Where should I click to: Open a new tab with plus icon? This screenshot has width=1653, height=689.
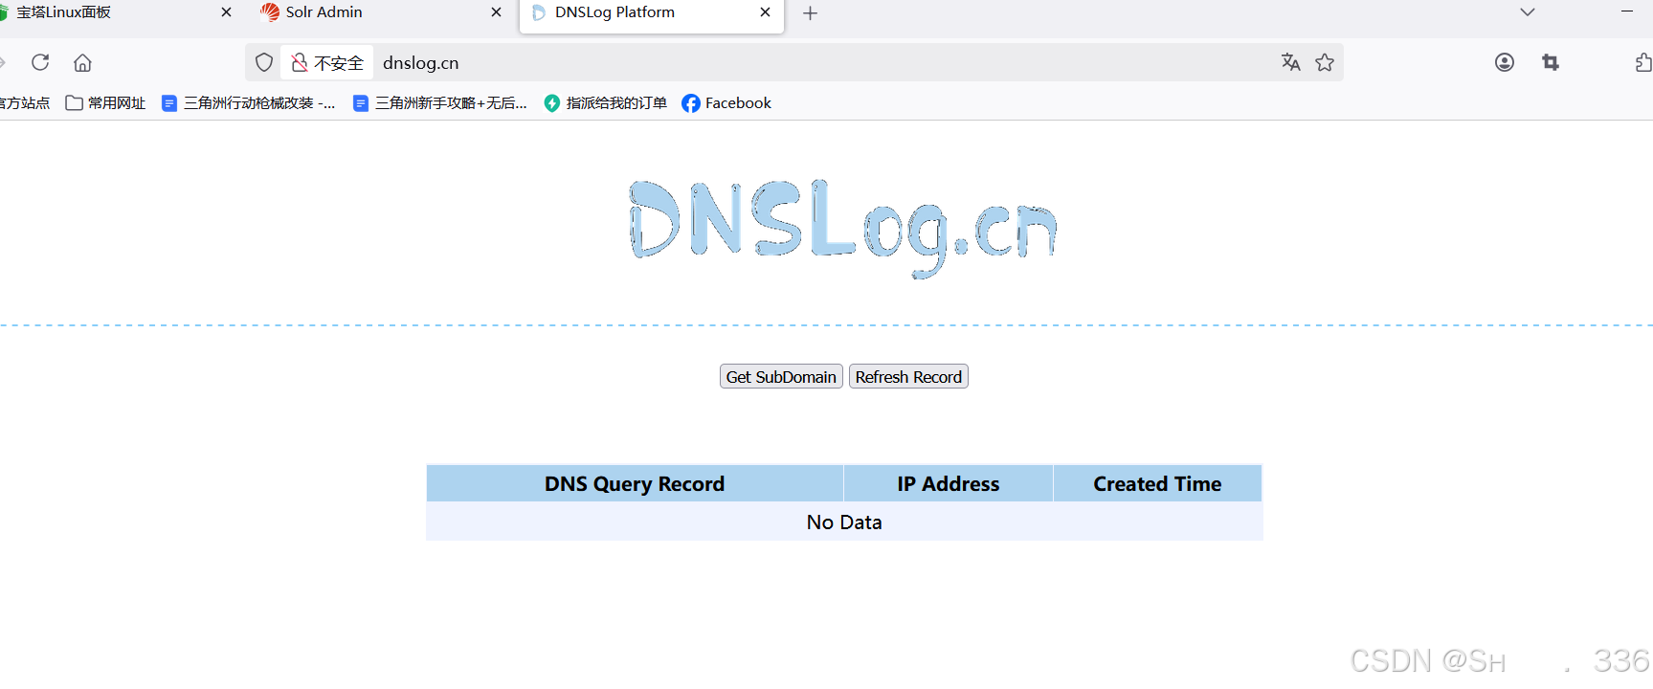coord(810,12)
